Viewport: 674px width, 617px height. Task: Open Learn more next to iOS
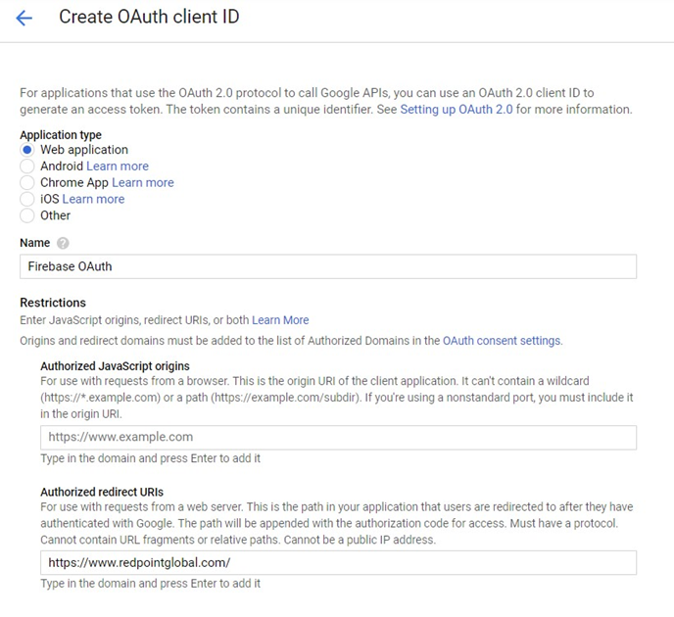[x=93, y=199]
